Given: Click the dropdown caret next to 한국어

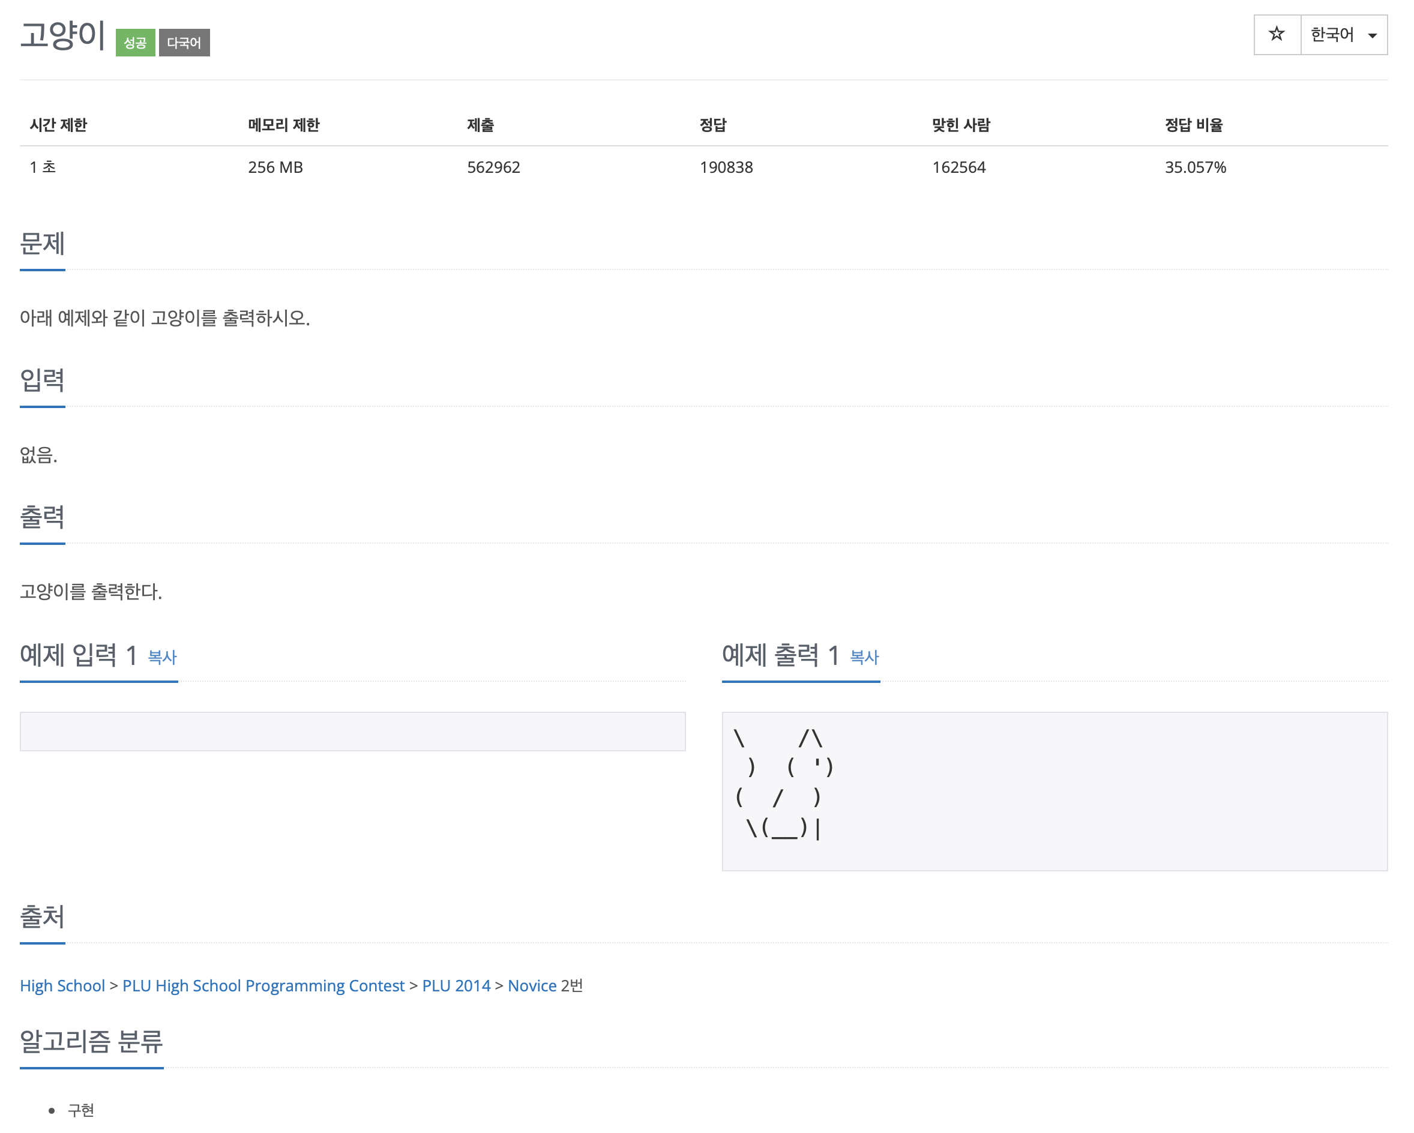Looking at the screenshot, I should (x=1372, y=35).
